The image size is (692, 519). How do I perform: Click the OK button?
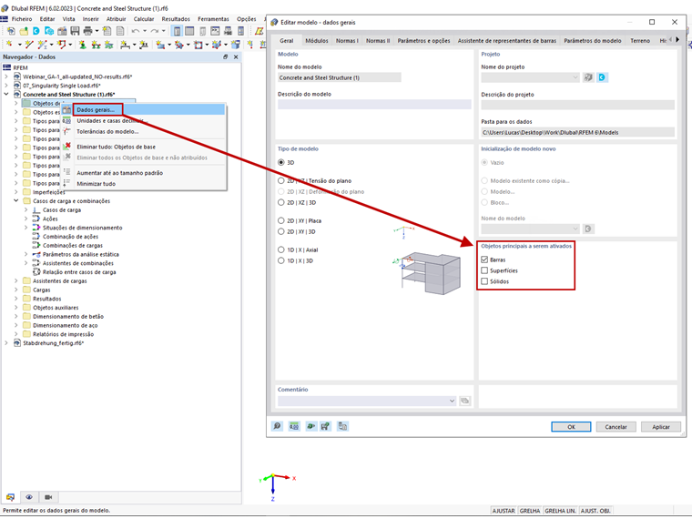(571, 427)
